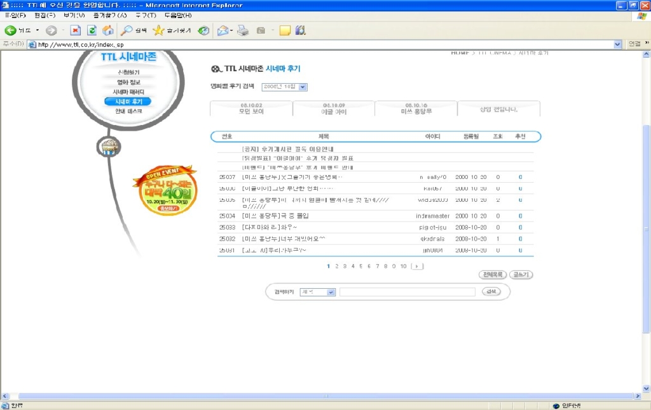651x410 pixels.
Task: Open the first [공지] notice row
Action: click(x=288, y=149)
